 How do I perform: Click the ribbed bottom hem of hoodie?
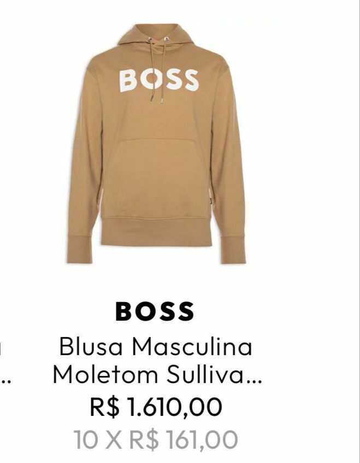click(x=156, y=233)
